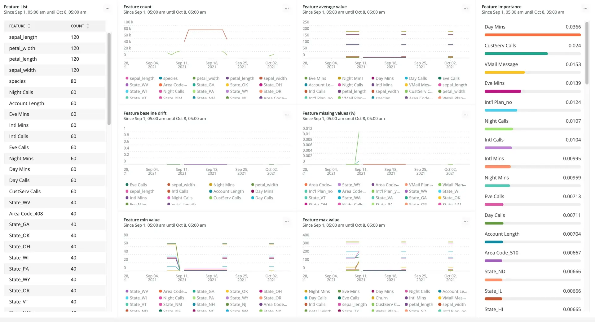Click the Day Mins importance label
This screenshot has width=595, height=322.
coord(495,27)
